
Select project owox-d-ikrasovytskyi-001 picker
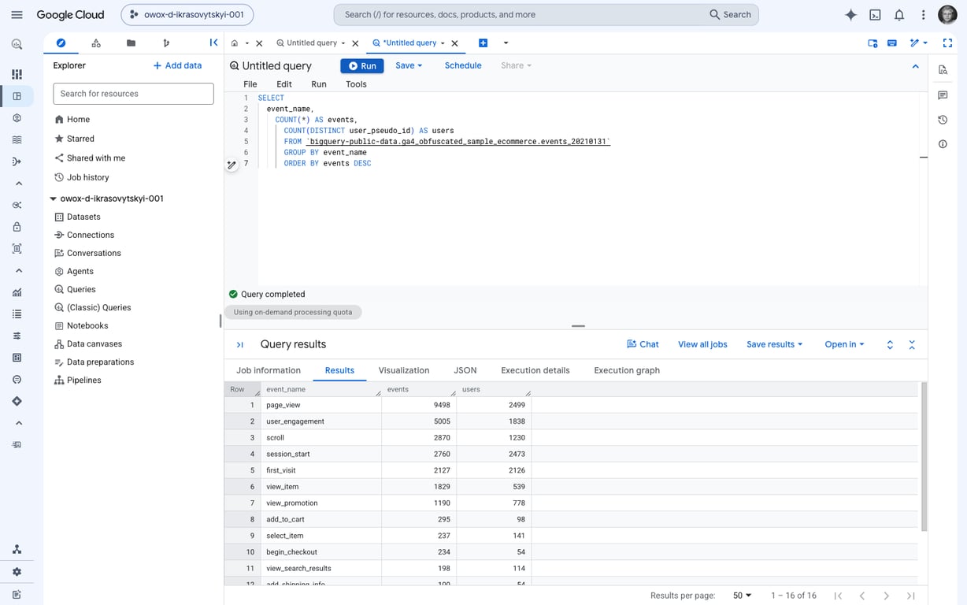coord(187,15)
